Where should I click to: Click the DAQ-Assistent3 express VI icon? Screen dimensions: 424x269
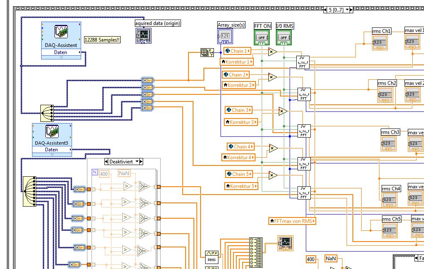coord(52,131)
